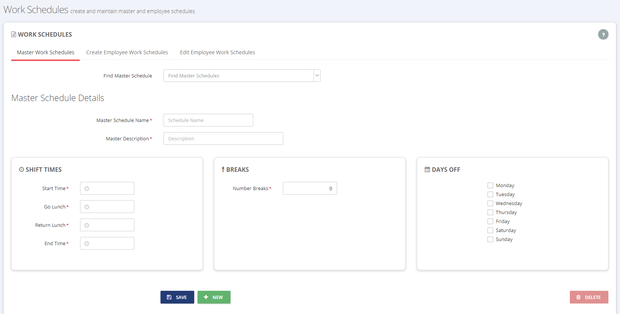Viewport: 620px width, 314px height.
Task: Click the Breaks section icon
Action: pyautogui.click(x=223, y=170)
